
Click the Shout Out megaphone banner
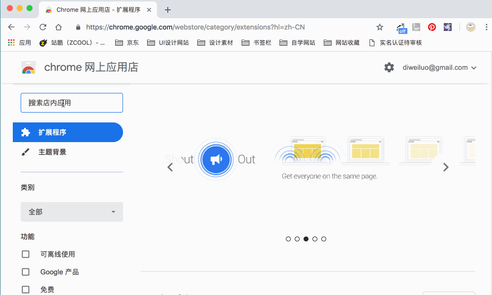tap(215, 160)
